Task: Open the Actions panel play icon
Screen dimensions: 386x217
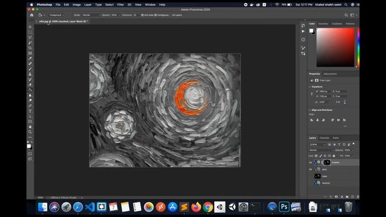Action: (303, 31)
